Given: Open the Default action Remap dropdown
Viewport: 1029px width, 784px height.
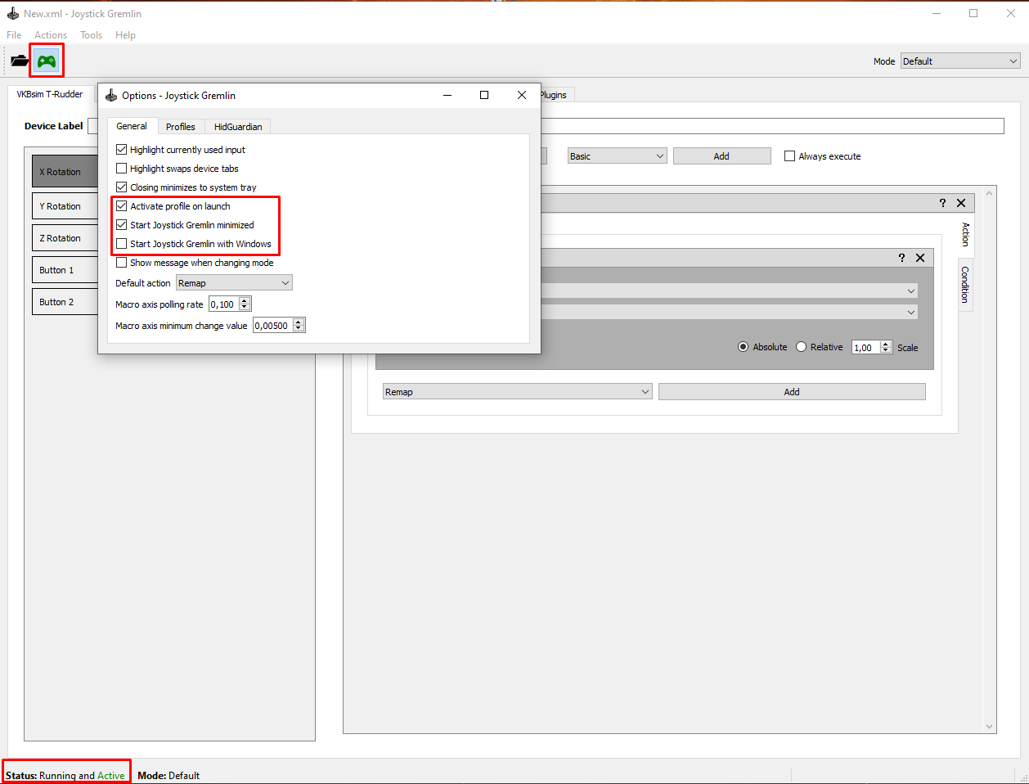Looking at the screenshot, I should coord(234,283).
